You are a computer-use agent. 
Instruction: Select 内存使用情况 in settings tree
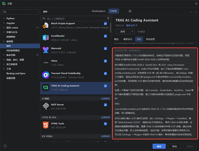[13, 50]
